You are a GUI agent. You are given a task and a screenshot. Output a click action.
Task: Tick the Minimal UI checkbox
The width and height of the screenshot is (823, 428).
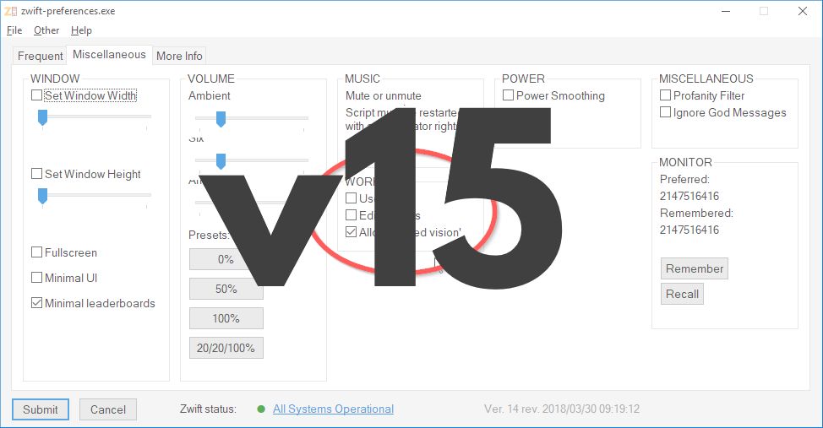click(x=36, y=278)
